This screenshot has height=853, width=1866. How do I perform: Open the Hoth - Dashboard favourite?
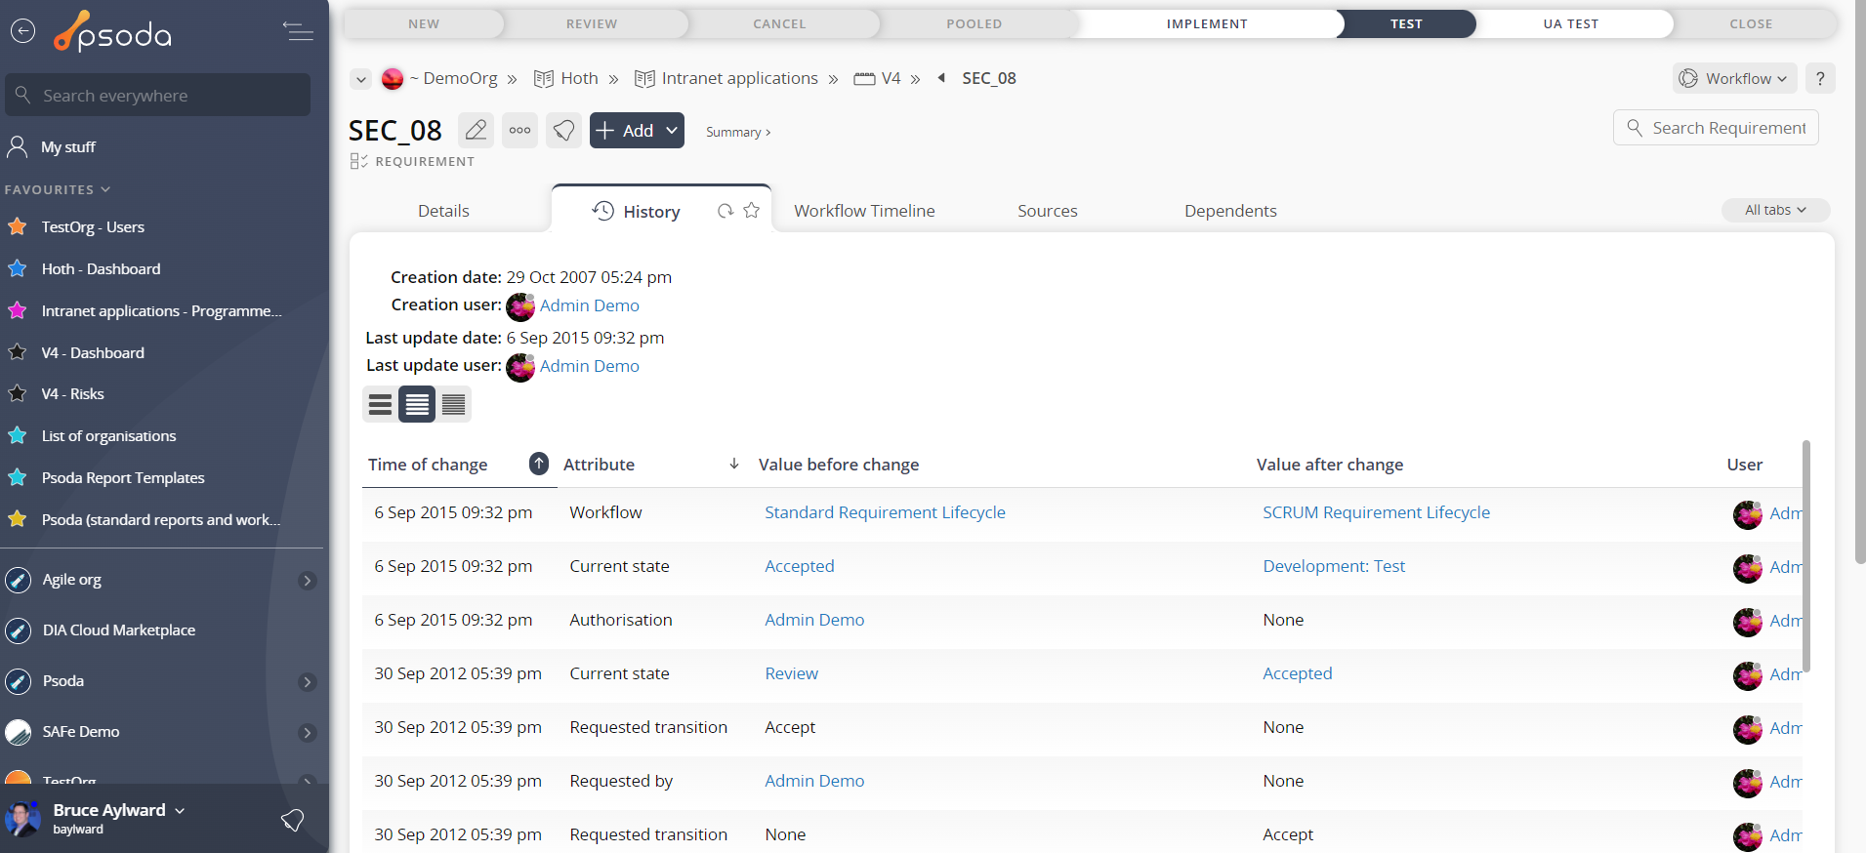[x=101, y=269]
